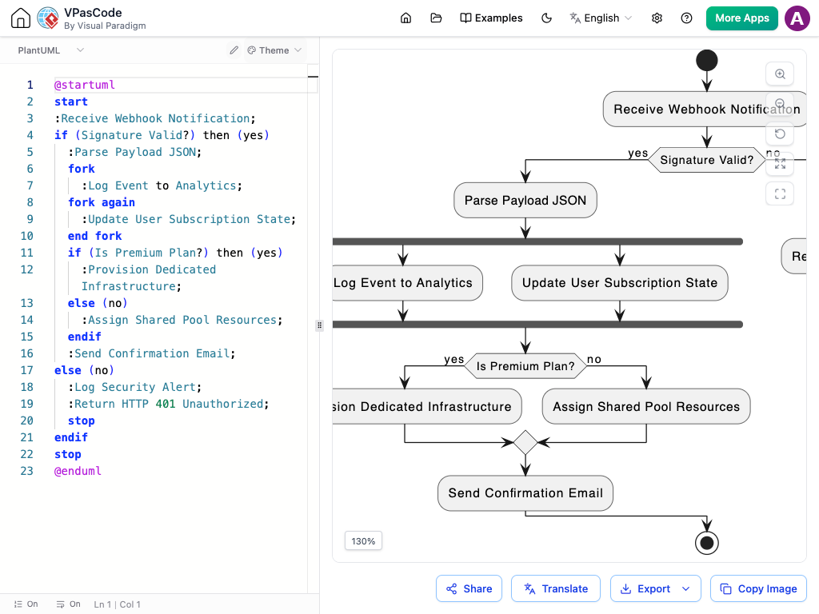Expand the English language dropdown
819x614 pixels.
[601, 18]
